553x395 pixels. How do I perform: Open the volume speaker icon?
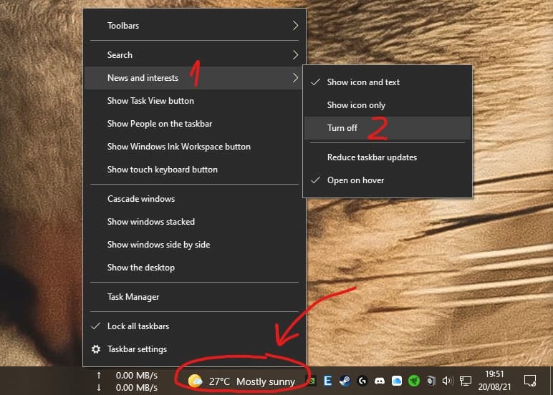[x=448, y=381]
